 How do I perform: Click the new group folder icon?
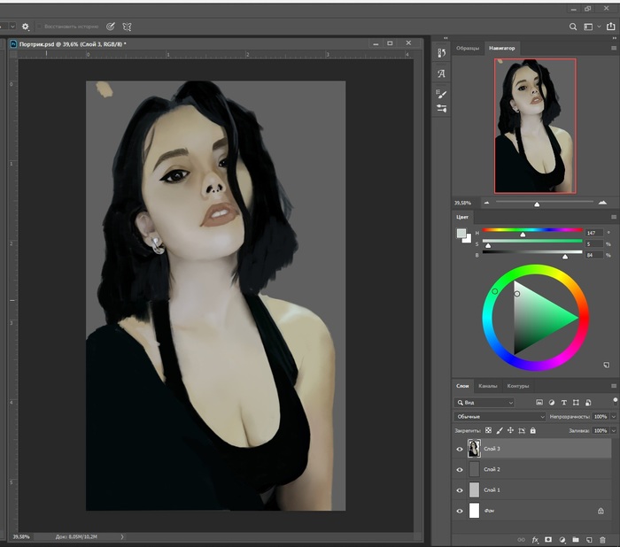[x=575, y=539]
